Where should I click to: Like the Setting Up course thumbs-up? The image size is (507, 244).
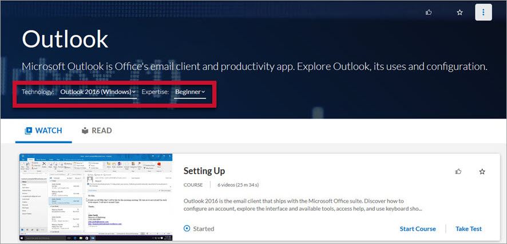(458, 171)
